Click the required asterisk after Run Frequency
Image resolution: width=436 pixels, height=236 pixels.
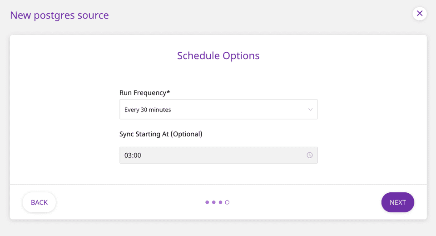pos(168,92)
